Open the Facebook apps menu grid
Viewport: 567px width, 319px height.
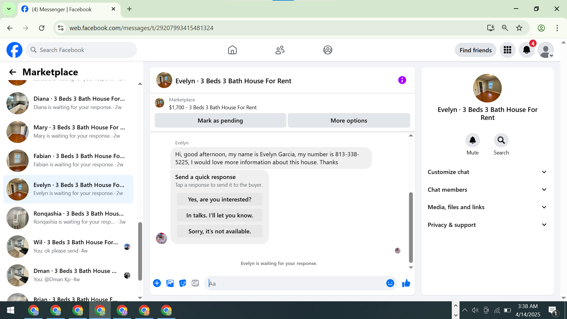pyautogui.click(x=507, y=50)
